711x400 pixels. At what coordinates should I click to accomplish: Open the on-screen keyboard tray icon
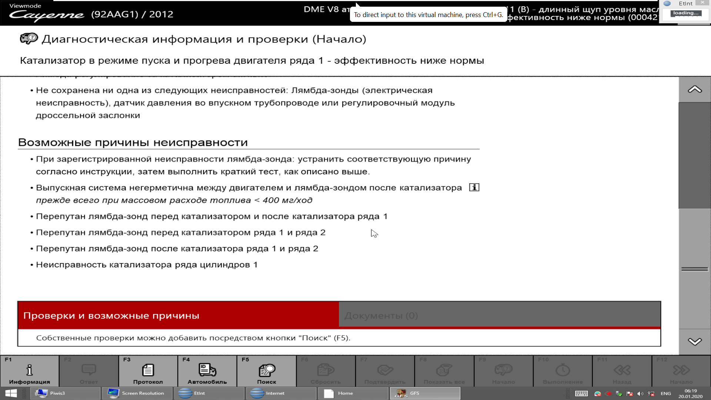[581, 393]
